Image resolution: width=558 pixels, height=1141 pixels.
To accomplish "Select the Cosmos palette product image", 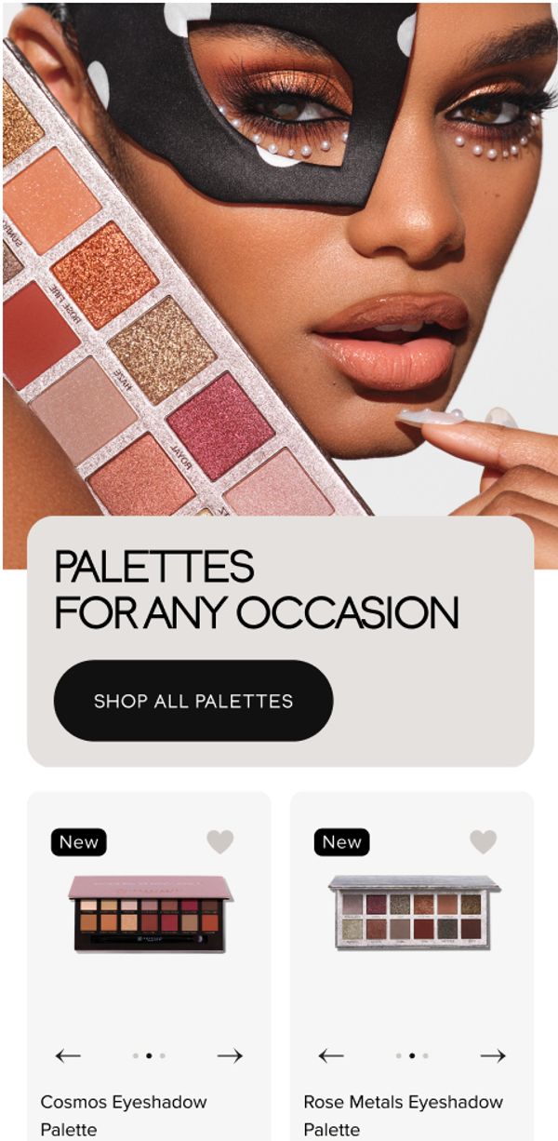I will click(151, 913).
